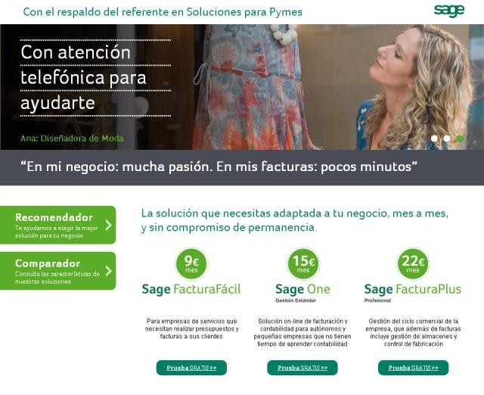
Task: Click Prueba GRATIS for Sage One
Action: [x=302, y=368]
